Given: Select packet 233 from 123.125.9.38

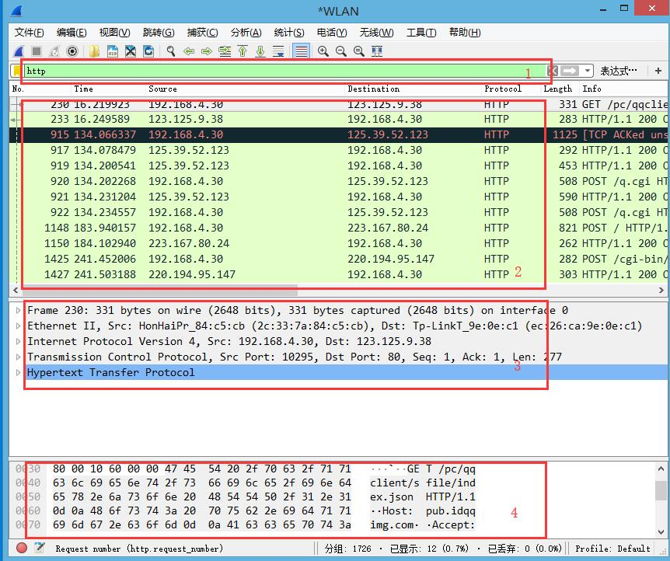Looking at the screenshot, I should click(x=337, y=119).
